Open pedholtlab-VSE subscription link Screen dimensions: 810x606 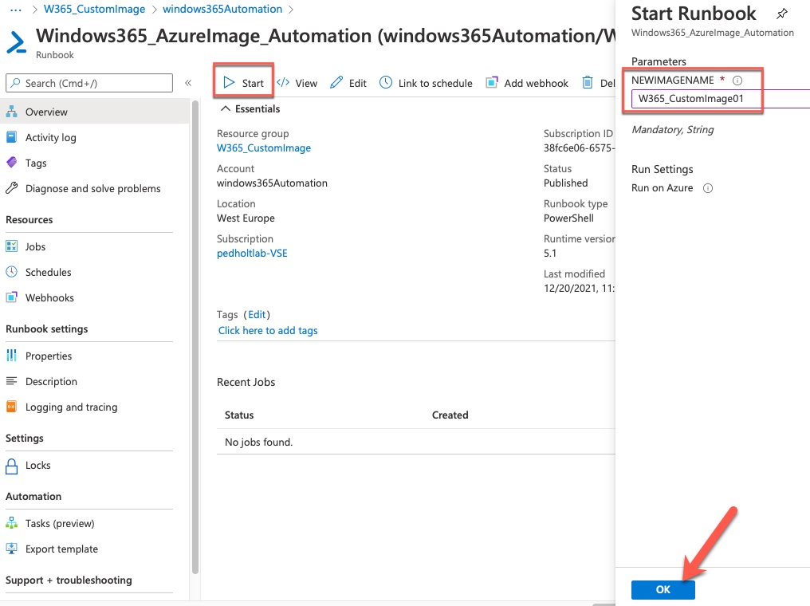(252, 253)
